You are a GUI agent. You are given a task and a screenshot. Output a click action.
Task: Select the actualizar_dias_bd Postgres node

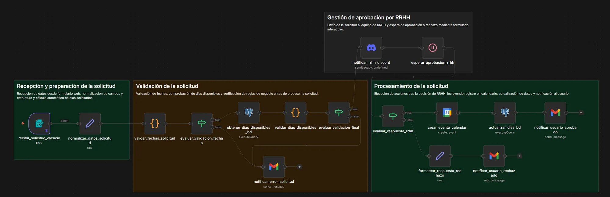tap(505, 113)
